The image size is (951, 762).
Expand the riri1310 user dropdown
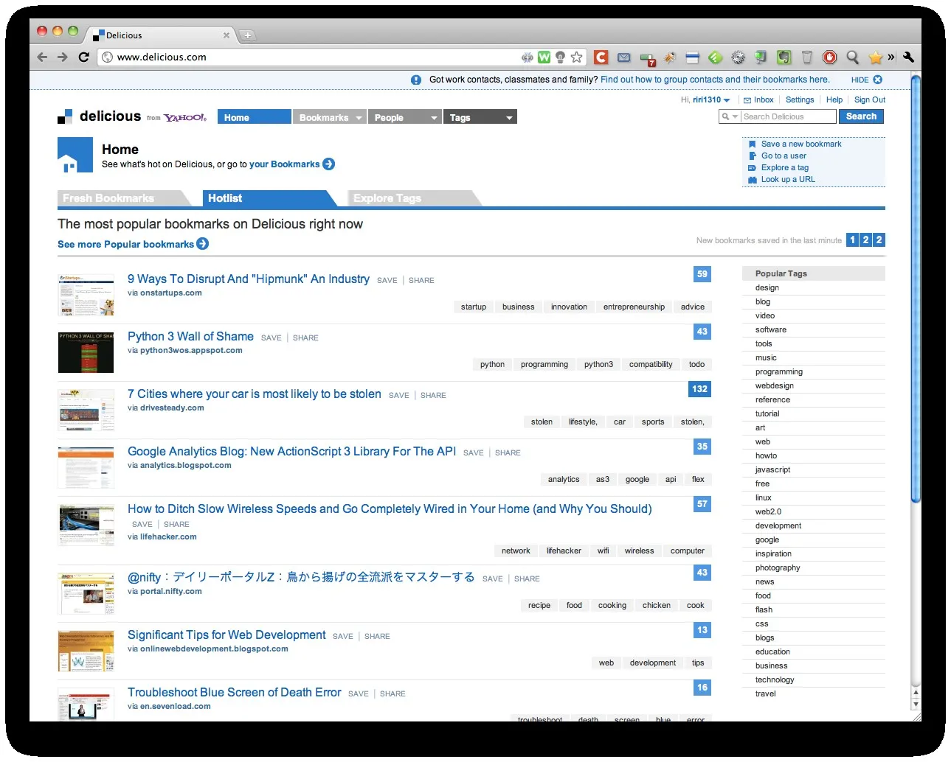(x=727, y=100)
